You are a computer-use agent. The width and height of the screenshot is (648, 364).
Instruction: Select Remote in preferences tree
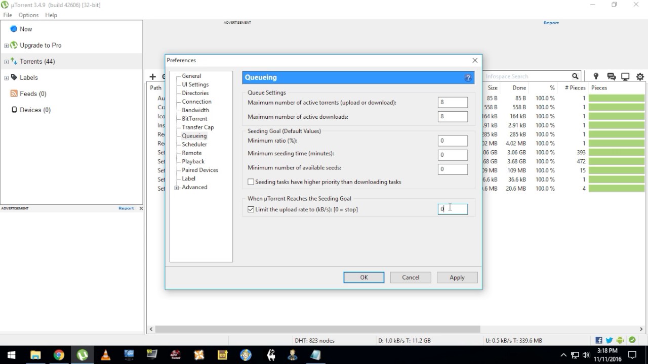click(192, 153)
